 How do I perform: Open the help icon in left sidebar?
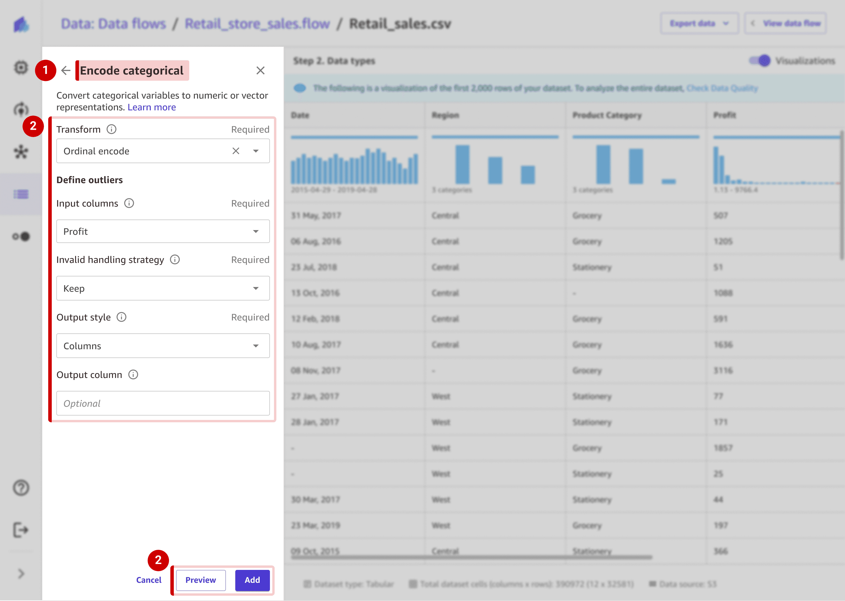(x=21, y=488)
